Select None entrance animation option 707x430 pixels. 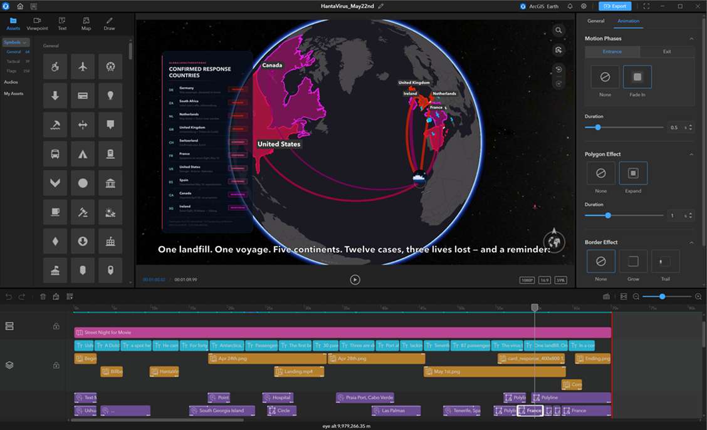605,77
